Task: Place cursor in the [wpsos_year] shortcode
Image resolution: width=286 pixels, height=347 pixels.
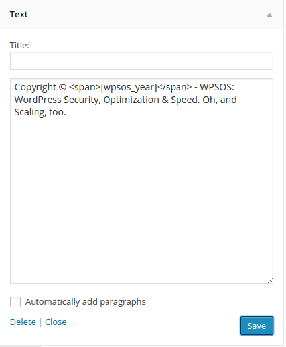Action: click(129, 87)
